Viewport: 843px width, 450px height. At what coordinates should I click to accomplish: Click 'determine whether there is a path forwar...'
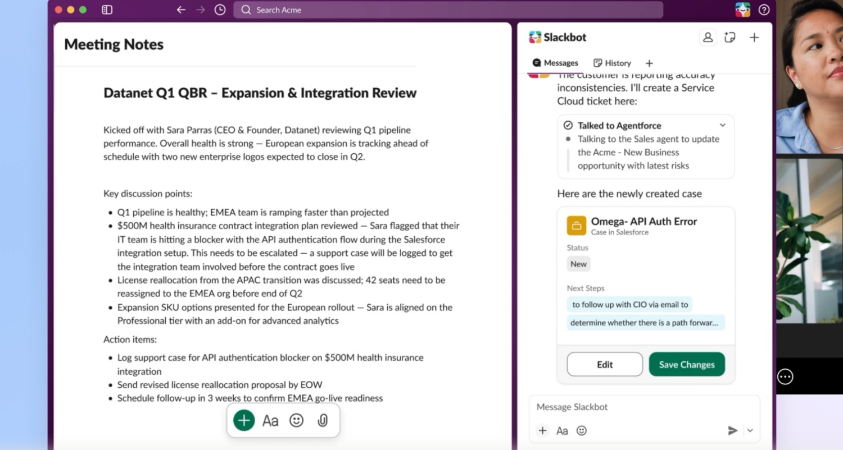pyautogui.click(x=645, y=323)
